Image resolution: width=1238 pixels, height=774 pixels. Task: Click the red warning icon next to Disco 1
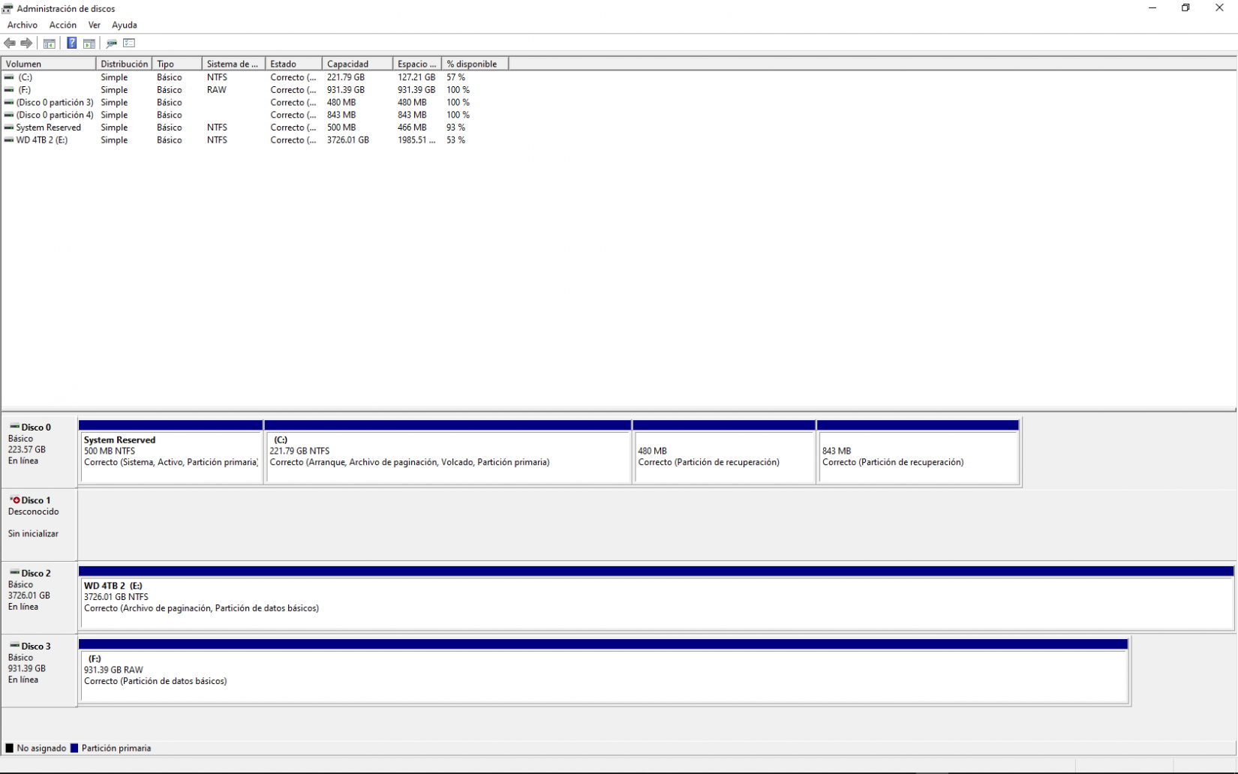tap(14, 499)
